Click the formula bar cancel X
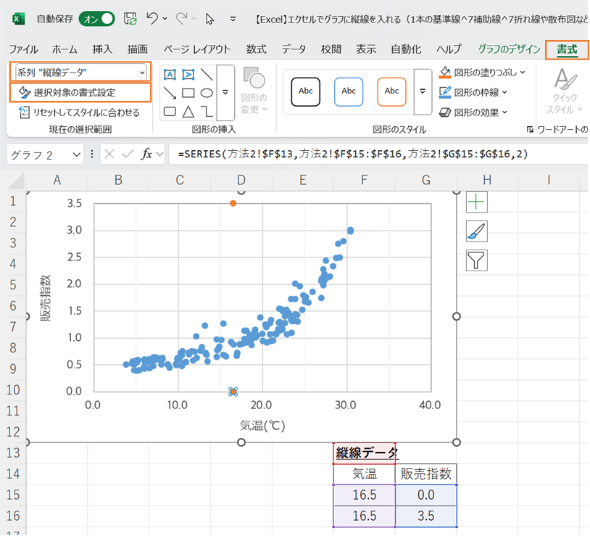 point(109,154)
